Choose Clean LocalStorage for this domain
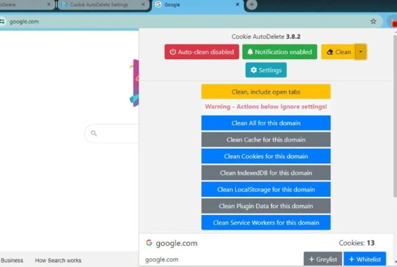The width and height of the screenshot is (397, 267). pos(266,189)
